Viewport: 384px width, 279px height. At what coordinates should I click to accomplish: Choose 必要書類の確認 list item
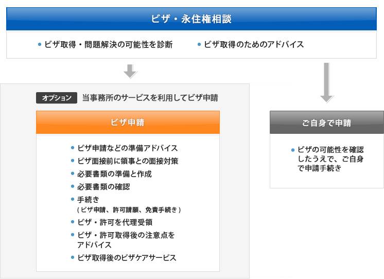coord(103,187)
